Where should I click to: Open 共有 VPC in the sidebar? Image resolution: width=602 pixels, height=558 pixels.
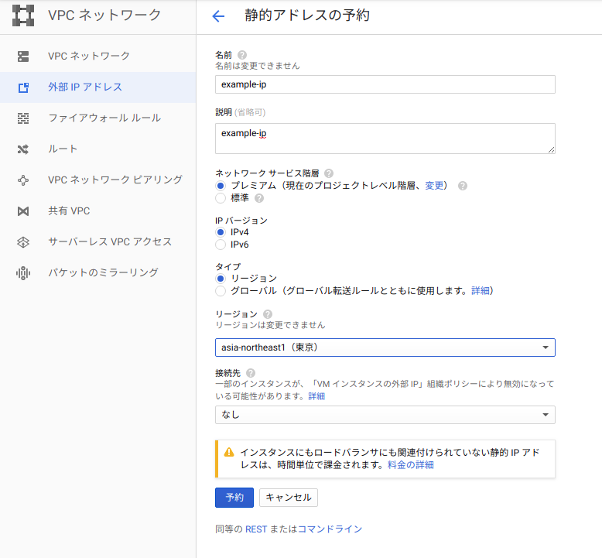click(98, 211)
